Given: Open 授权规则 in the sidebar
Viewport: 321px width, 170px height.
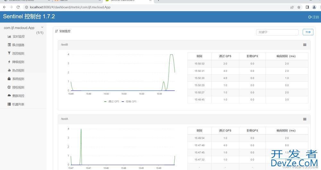Looking at the screenshot, I should click(18, 87).
